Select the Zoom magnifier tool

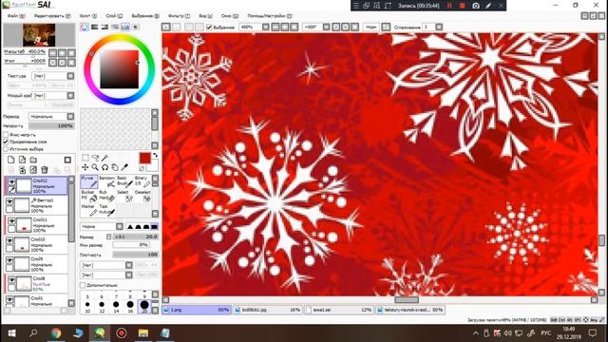click(95, 167)
